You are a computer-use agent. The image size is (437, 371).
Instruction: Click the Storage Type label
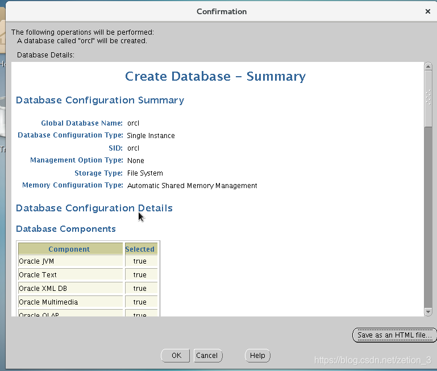99,173
